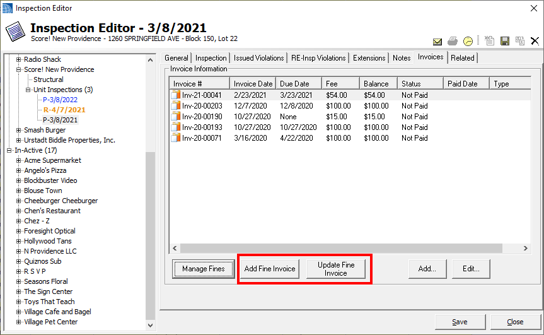This screenshot has height=335, width=544.
Task: Click the Save button
Action: coord(460,322)
